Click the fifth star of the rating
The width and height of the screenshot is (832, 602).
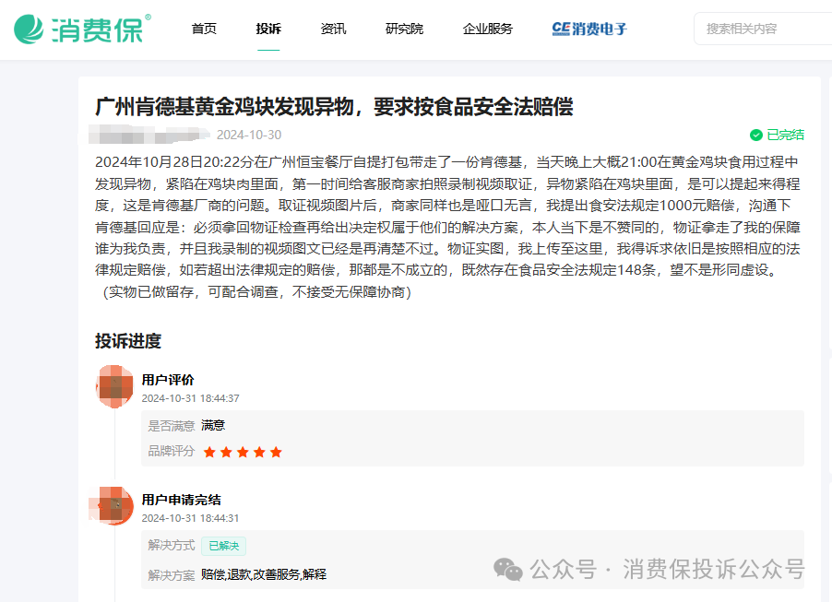pyautogui.click(x=276, y=452)
